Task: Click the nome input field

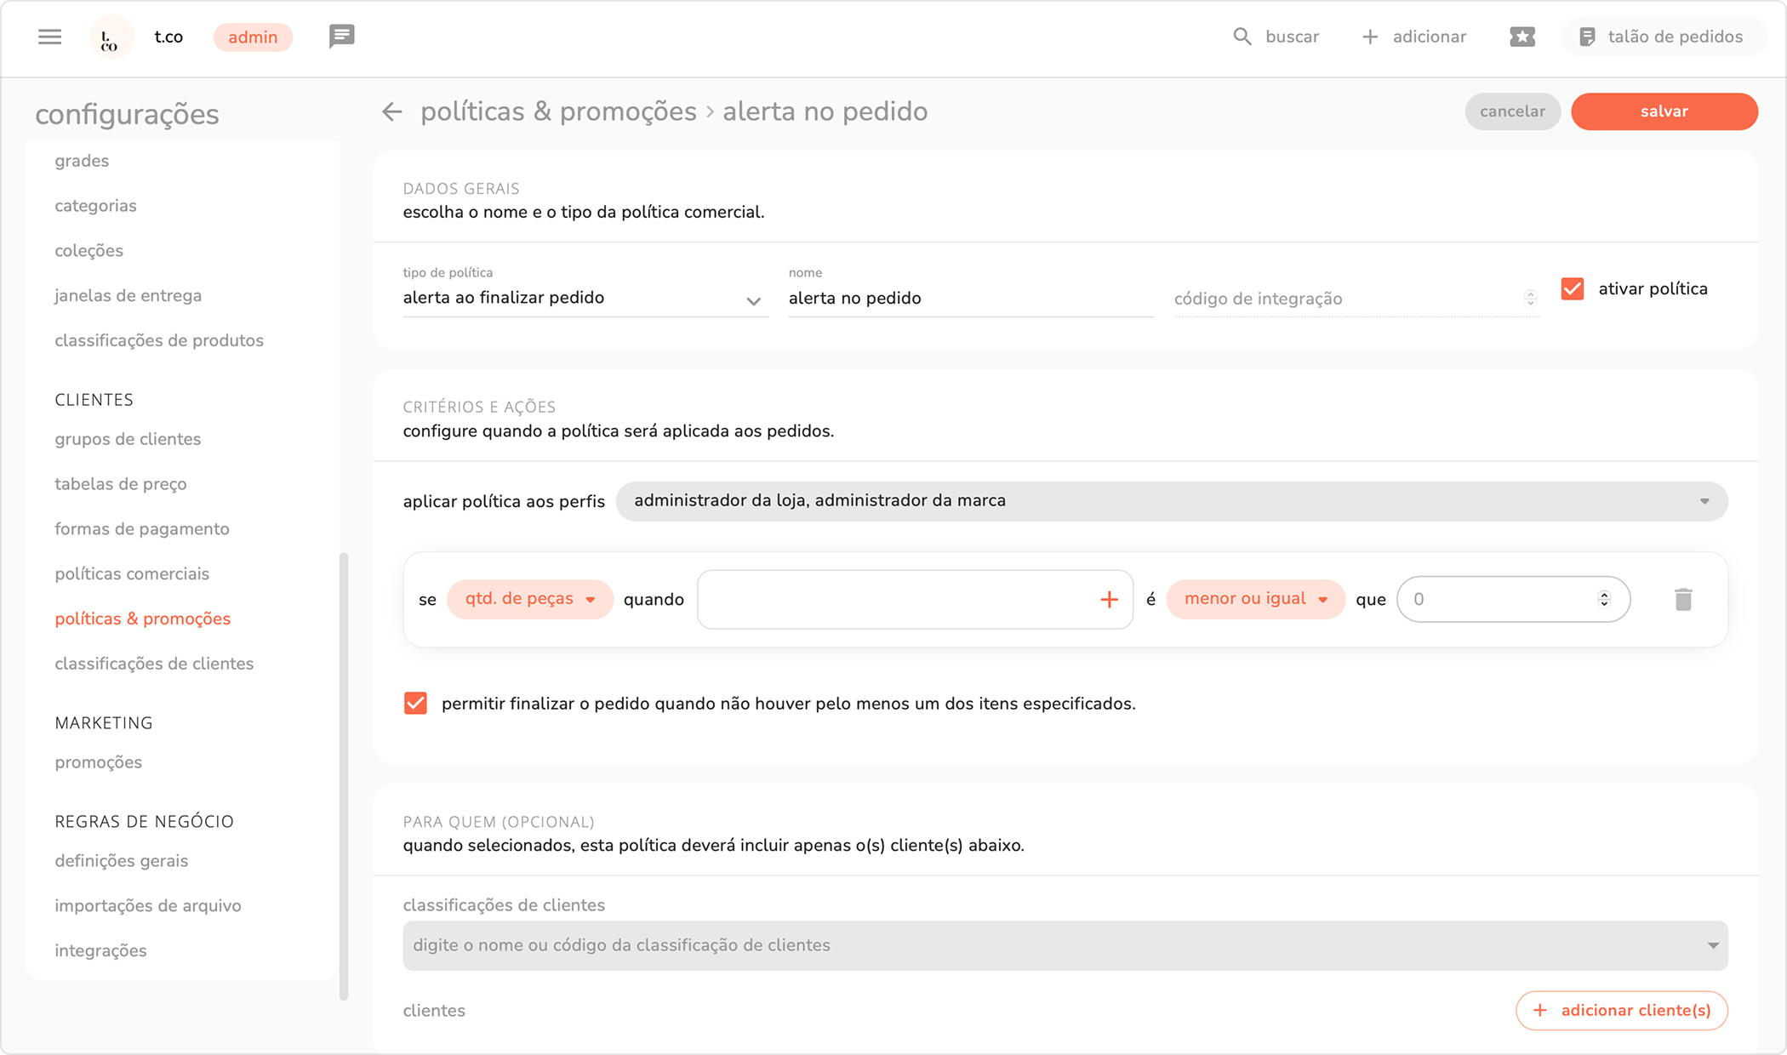Action: pyautogui.click(x=970, y=299)
